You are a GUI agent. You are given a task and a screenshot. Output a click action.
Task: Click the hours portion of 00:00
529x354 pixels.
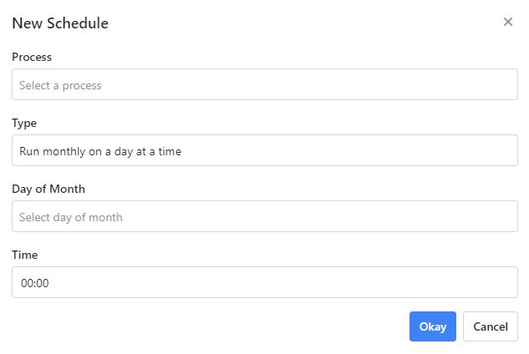[x=27, y=283]
